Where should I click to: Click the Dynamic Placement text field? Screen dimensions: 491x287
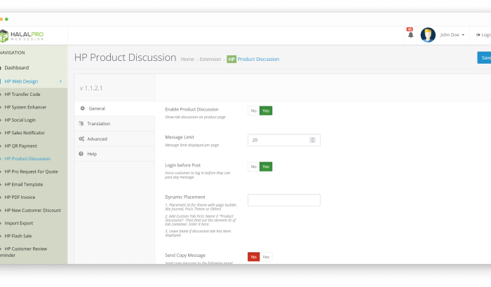[283, 200]
